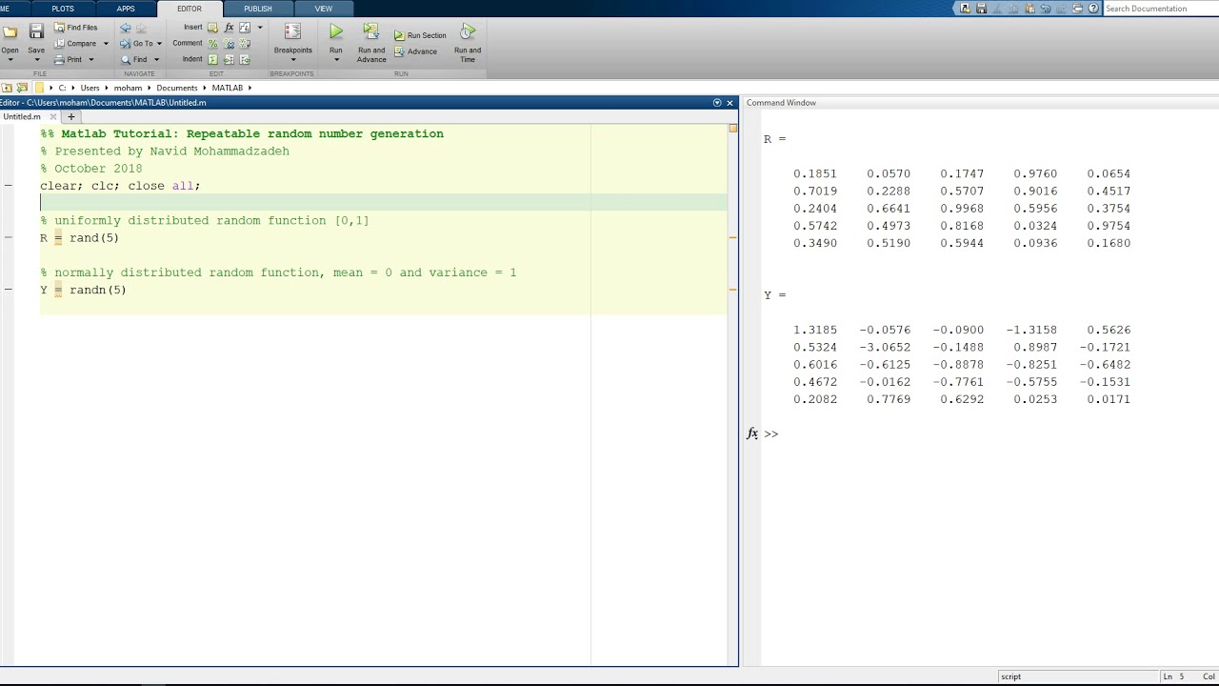Click the quick access Cut icon
This screenshot has height=686, width=1219.
(997, 9)
